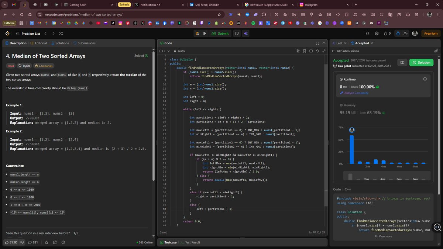Reset code to default with the undo icon
Image resolution: width=443 pixels, height=249 pixels.
click(317, 51)
